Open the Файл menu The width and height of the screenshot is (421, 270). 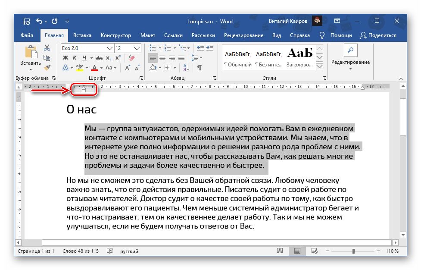27,35
